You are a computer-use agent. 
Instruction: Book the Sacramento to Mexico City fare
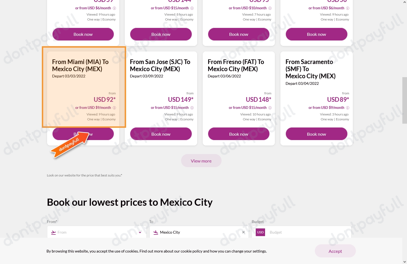pyautogui.click(x=316, y=134)
